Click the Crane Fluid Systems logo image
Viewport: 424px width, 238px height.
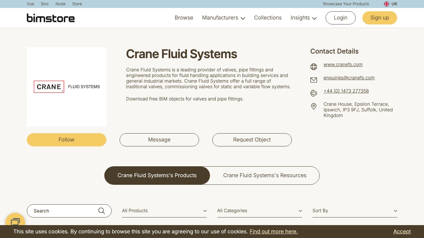[x=67, y=87]
